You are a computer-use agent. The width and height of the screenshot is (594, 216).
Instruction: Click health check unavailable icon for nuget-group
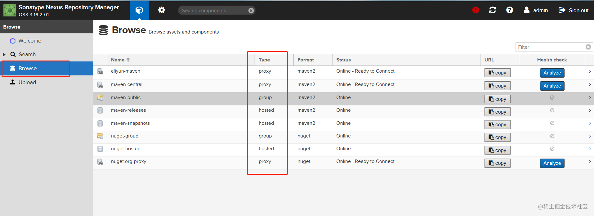point(552,136)
